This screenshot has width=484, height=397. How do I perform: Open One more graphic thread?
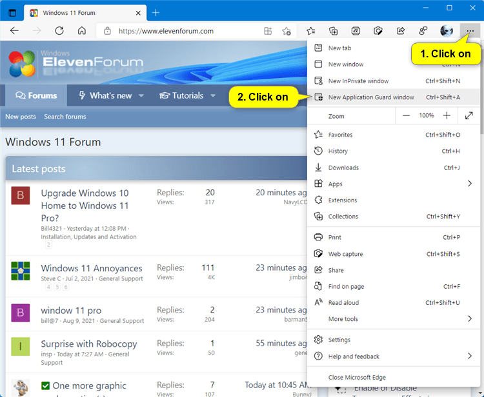pos(89,385)
